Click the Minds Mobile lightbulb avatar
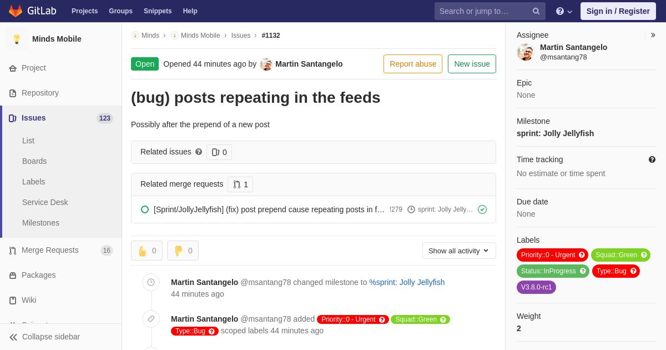666x350 pixels. [17, 39]
